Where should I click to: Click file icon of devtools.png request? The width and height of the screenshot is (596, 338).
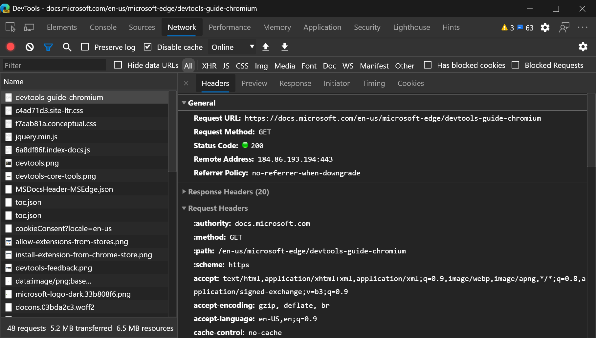coord(9,163)
